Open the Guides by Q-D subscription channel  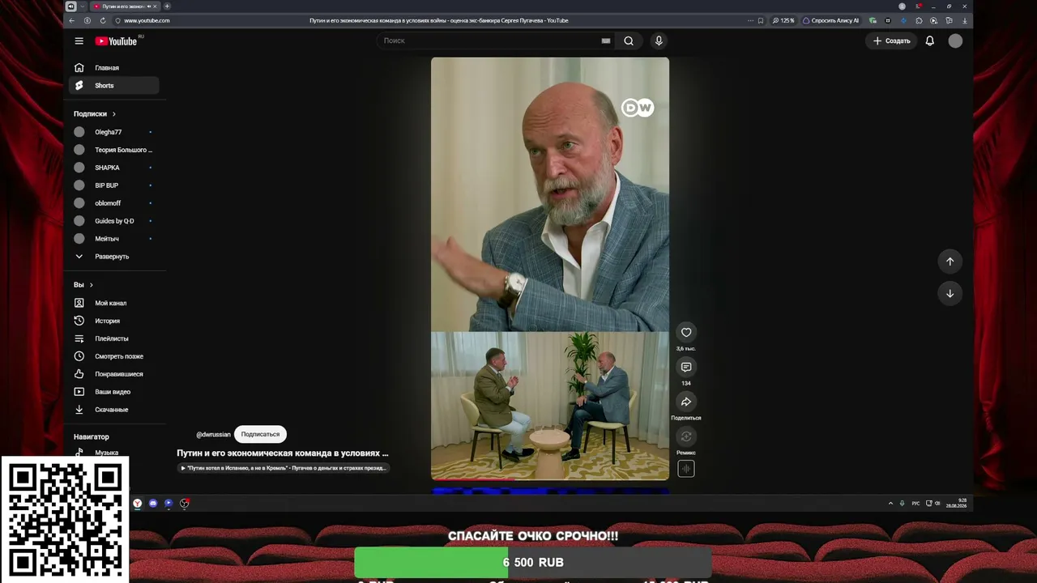[x=115, y=221]
